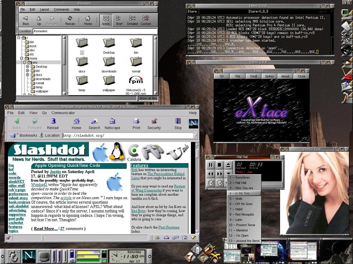Reload the Slashdot page in Netscape

[x=53, y=123]
